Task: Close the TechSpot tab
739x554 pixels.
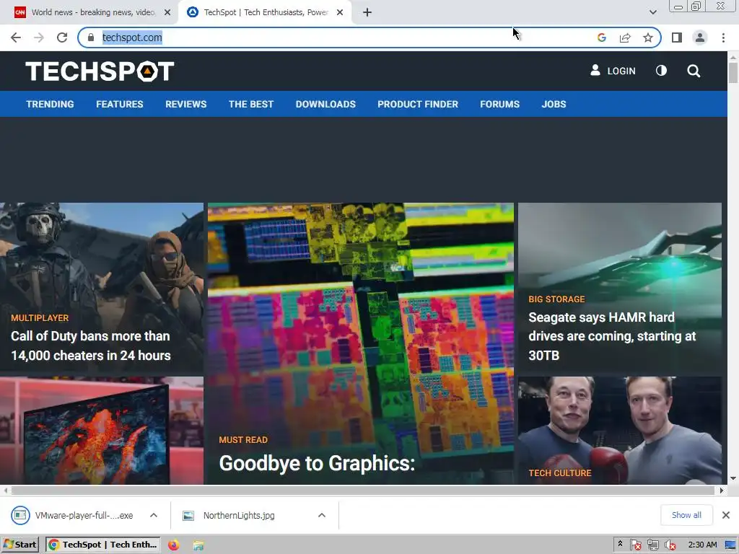Action: click(340, 12)
